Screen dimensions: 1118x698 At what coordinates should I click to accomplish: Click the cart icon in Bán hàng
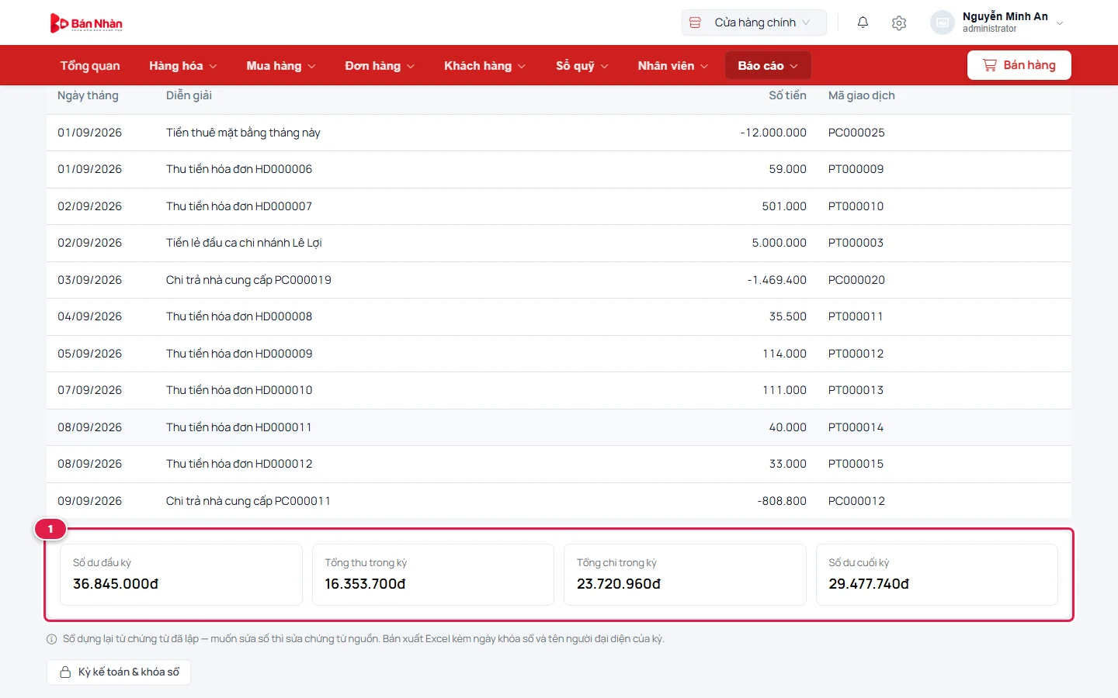click(989, 65)
